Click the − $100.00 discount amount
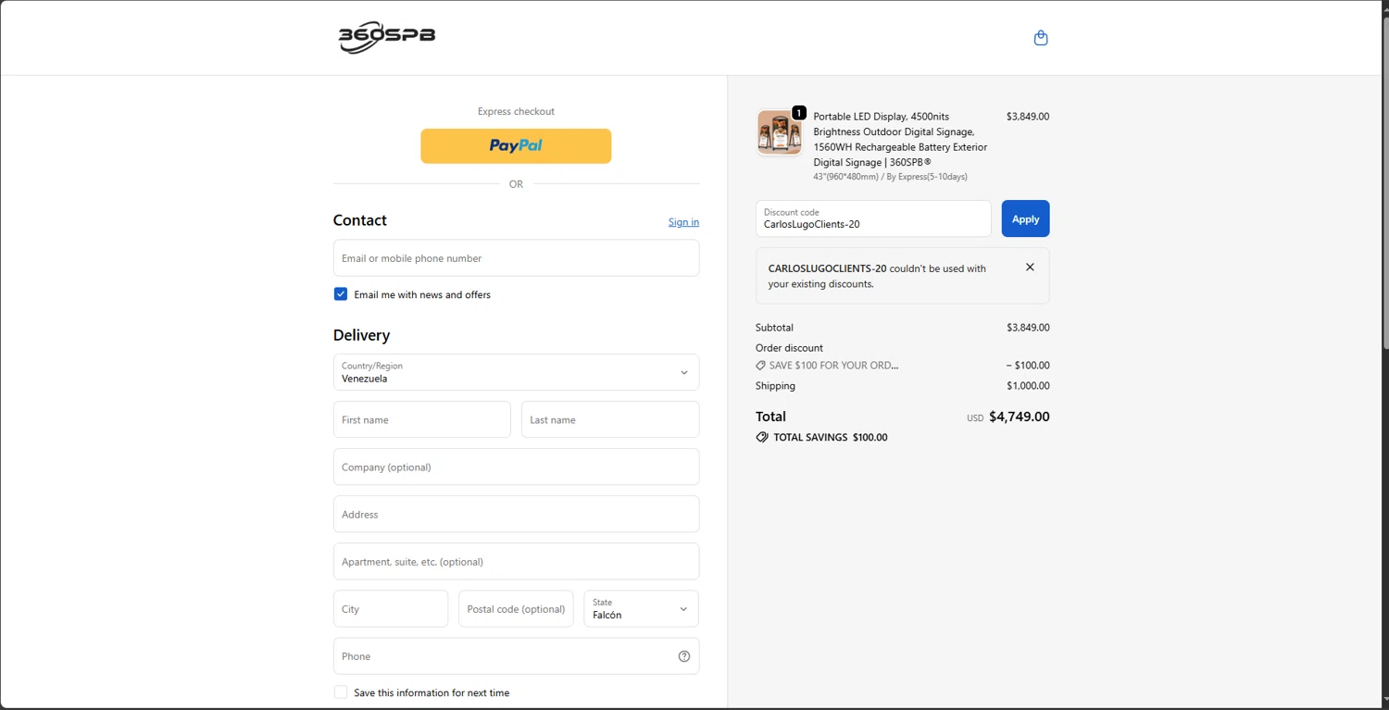The image size is (1389, 710). tap(1028, 366)
